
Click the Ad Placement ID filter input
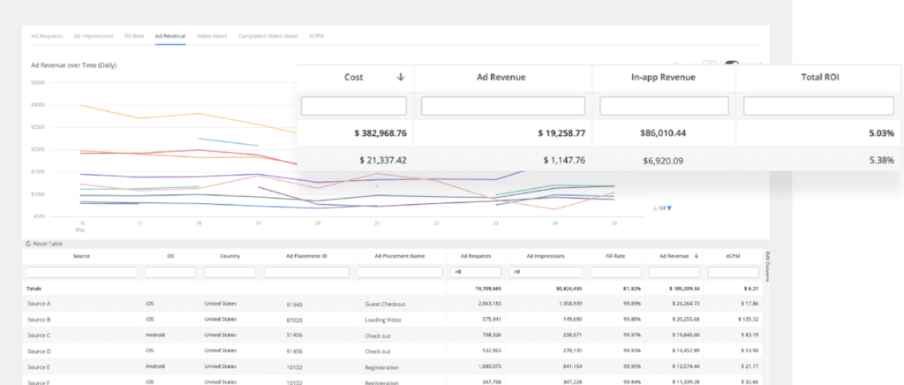[x=306, y=272]
